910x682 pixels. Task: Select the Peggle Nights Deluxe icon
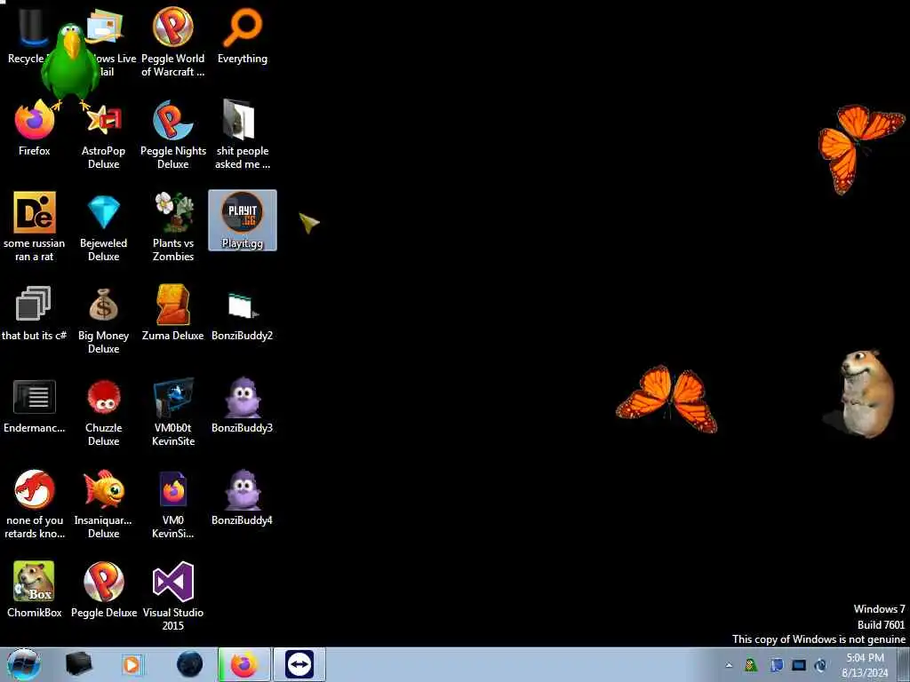click(173, 133)
